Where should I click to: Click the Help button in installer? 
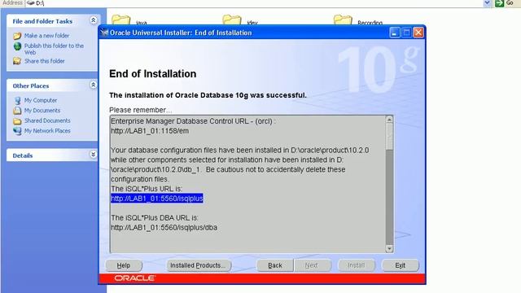tap(124, 265)
